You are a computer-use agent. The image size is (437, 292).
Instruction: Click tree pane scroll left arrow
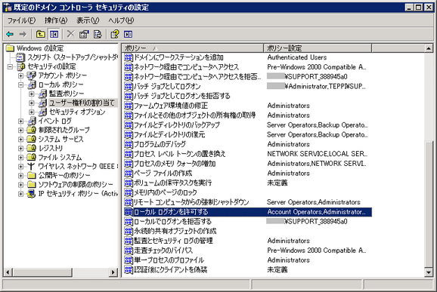click(x=8, y=272)
